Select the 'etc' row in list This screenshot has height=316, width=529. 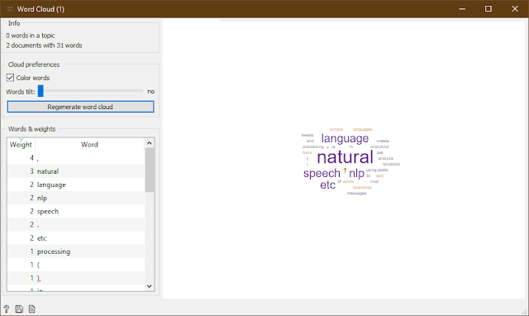click(x=76, y=238)
